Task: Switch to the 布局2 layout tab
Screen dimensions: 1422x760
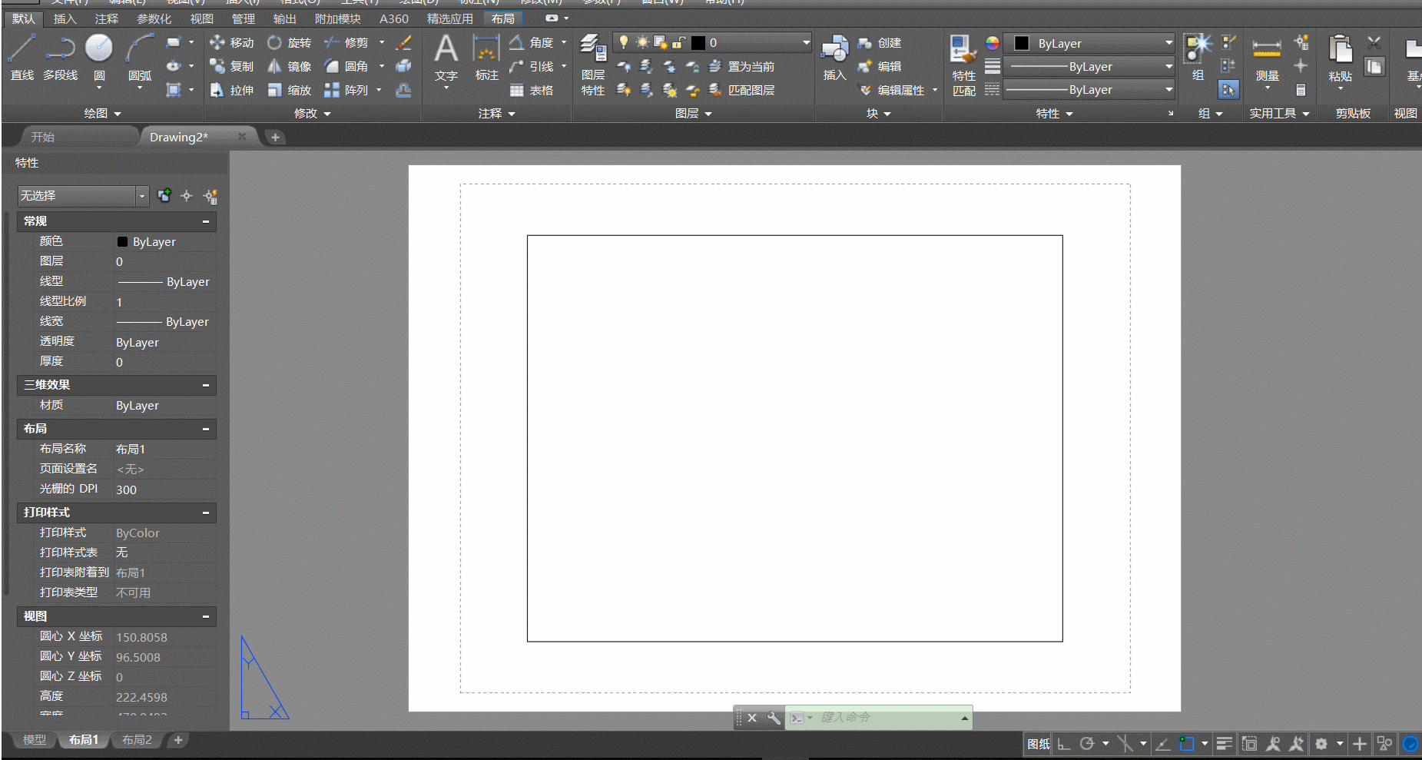Action: pos(137,739)
